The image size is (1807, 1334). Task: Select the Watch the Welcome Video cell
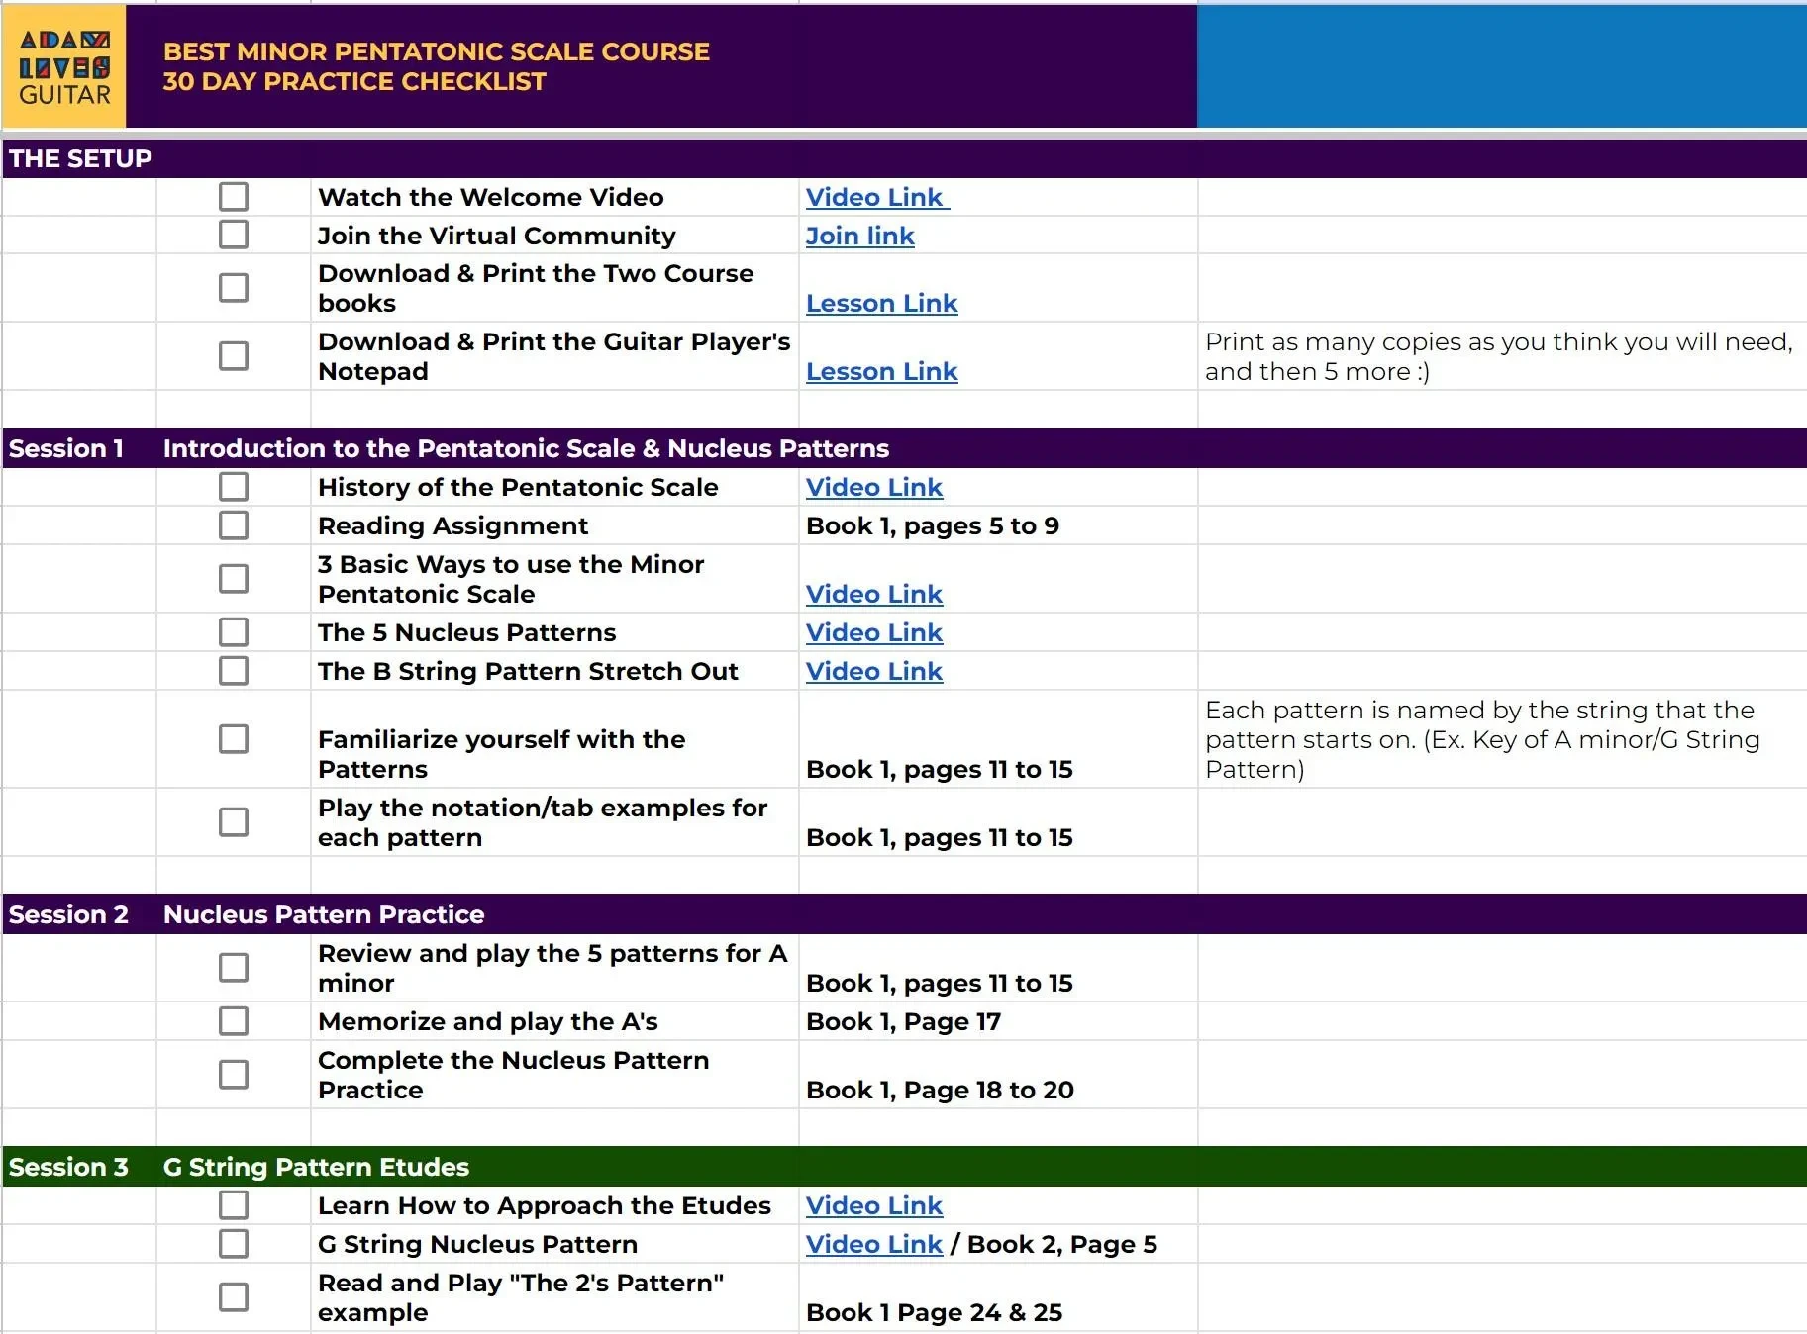tap(554, 197)
